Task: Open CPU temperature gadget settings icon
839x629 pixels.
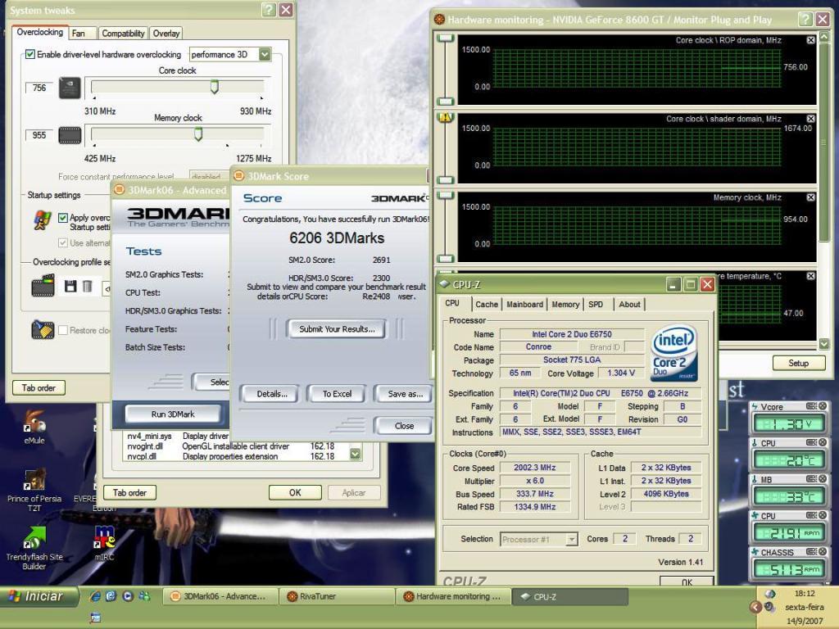Action: [x=811, y=443]
